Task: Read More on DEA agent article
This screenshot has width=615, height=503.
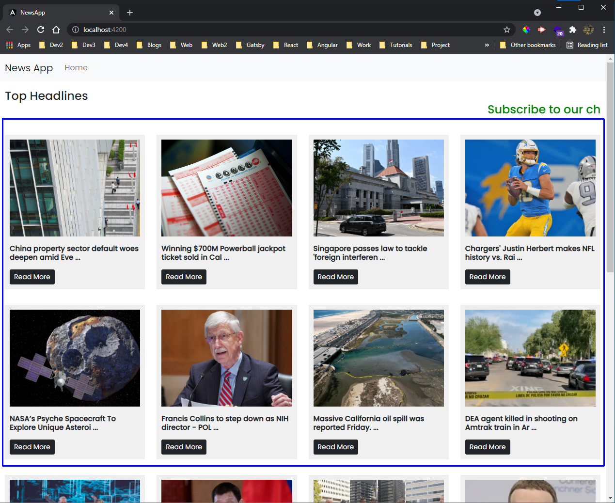Action: coord(488,447)
